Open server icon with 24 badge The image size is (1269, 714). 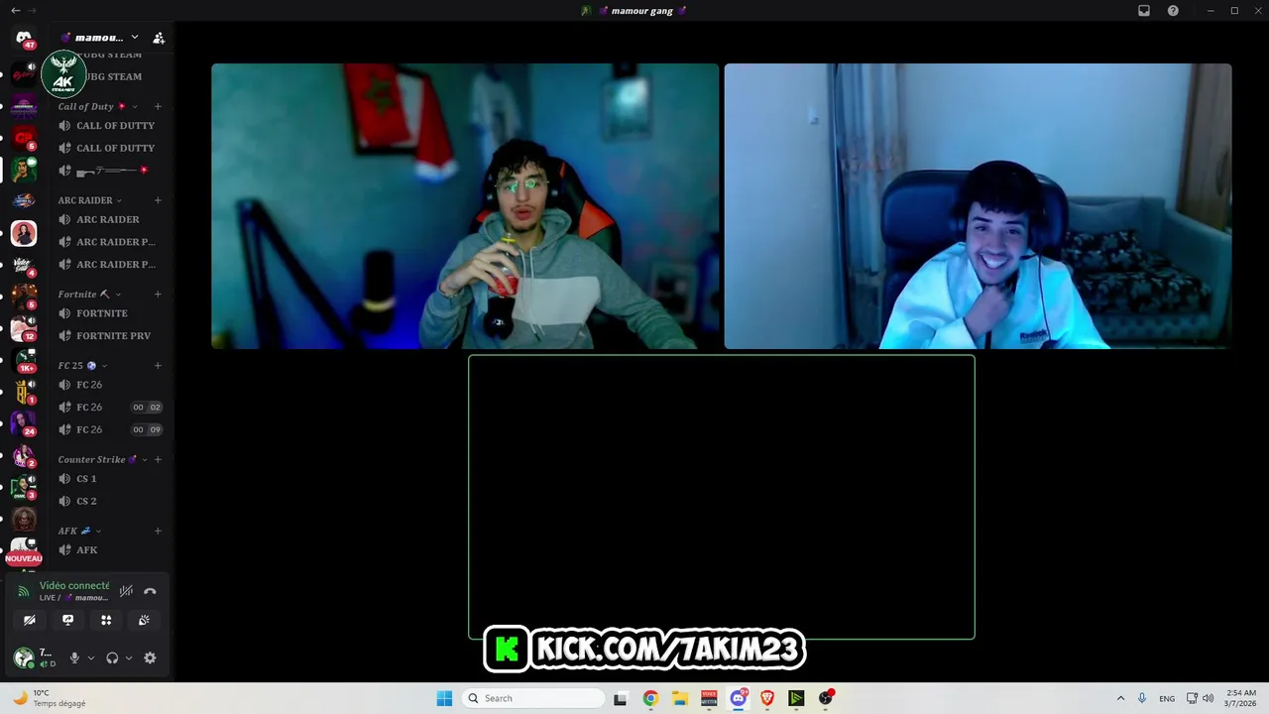pyautogui.click(x=24, y=423)
